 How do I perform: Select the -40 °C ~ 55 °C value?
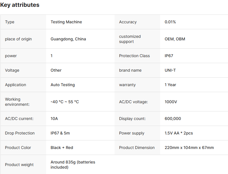(65, 102)
